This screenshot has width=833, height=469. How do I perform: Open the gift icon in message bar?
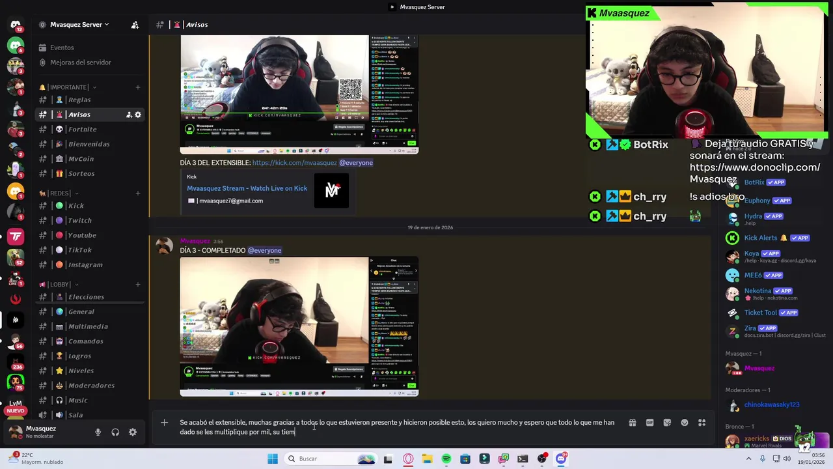coord(632,423)
